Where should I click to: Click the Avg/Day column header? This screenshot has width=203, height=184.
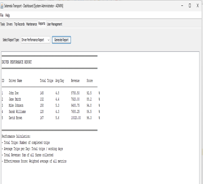[60, 81]
